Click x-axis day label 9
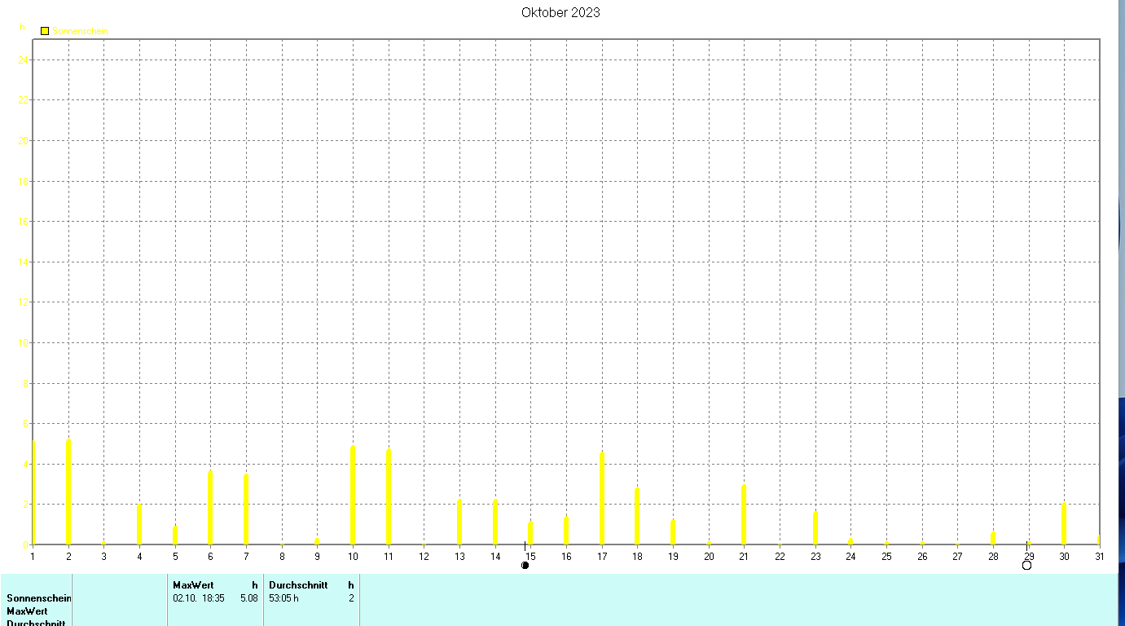The image size is (1125, 626). [x=317, y=557]
